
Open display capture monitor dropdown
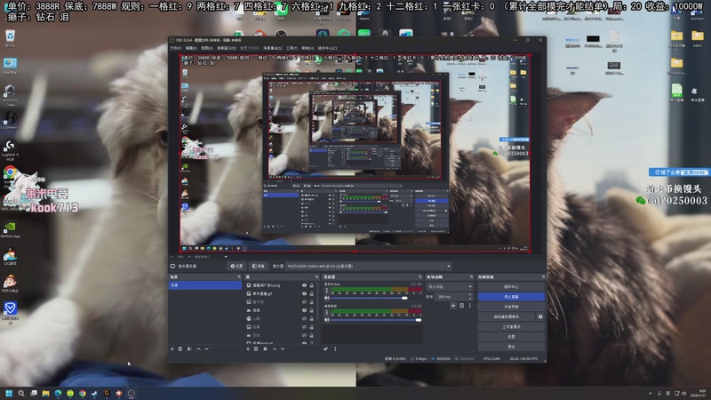point(369,266)
